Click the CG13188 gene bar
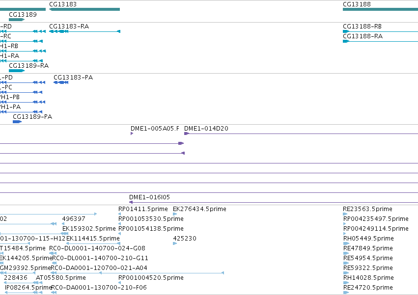This screenshot has width=418, height=295. [x=380, y=9]
